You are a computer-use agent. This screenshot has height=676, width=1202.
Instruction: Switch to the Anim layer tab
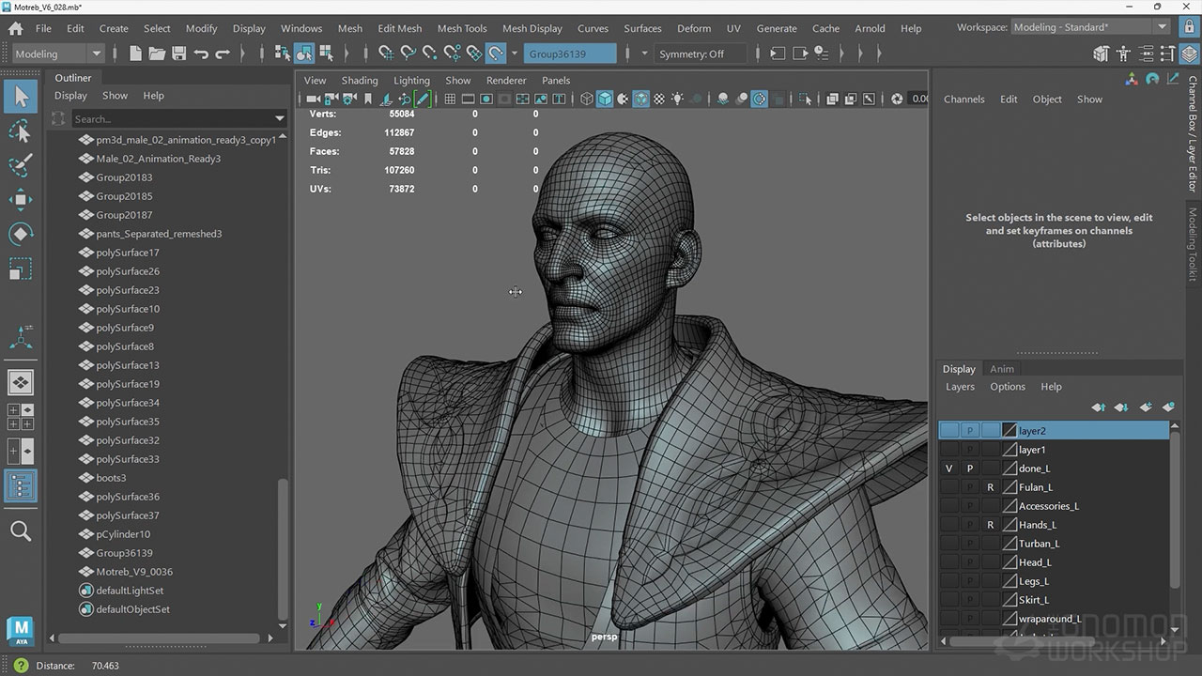(x=1002, y=369)
